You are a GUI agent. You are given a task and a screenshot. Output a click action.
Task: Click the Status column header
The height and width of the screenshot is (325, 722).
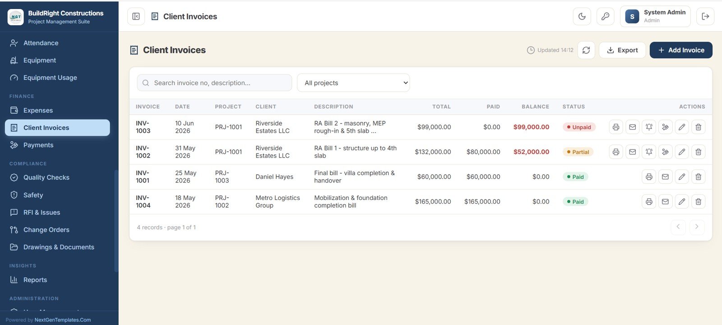(x=574, y=107)
